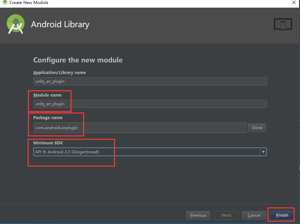Click the unity_an_plugin module name text

coord(50,104)
